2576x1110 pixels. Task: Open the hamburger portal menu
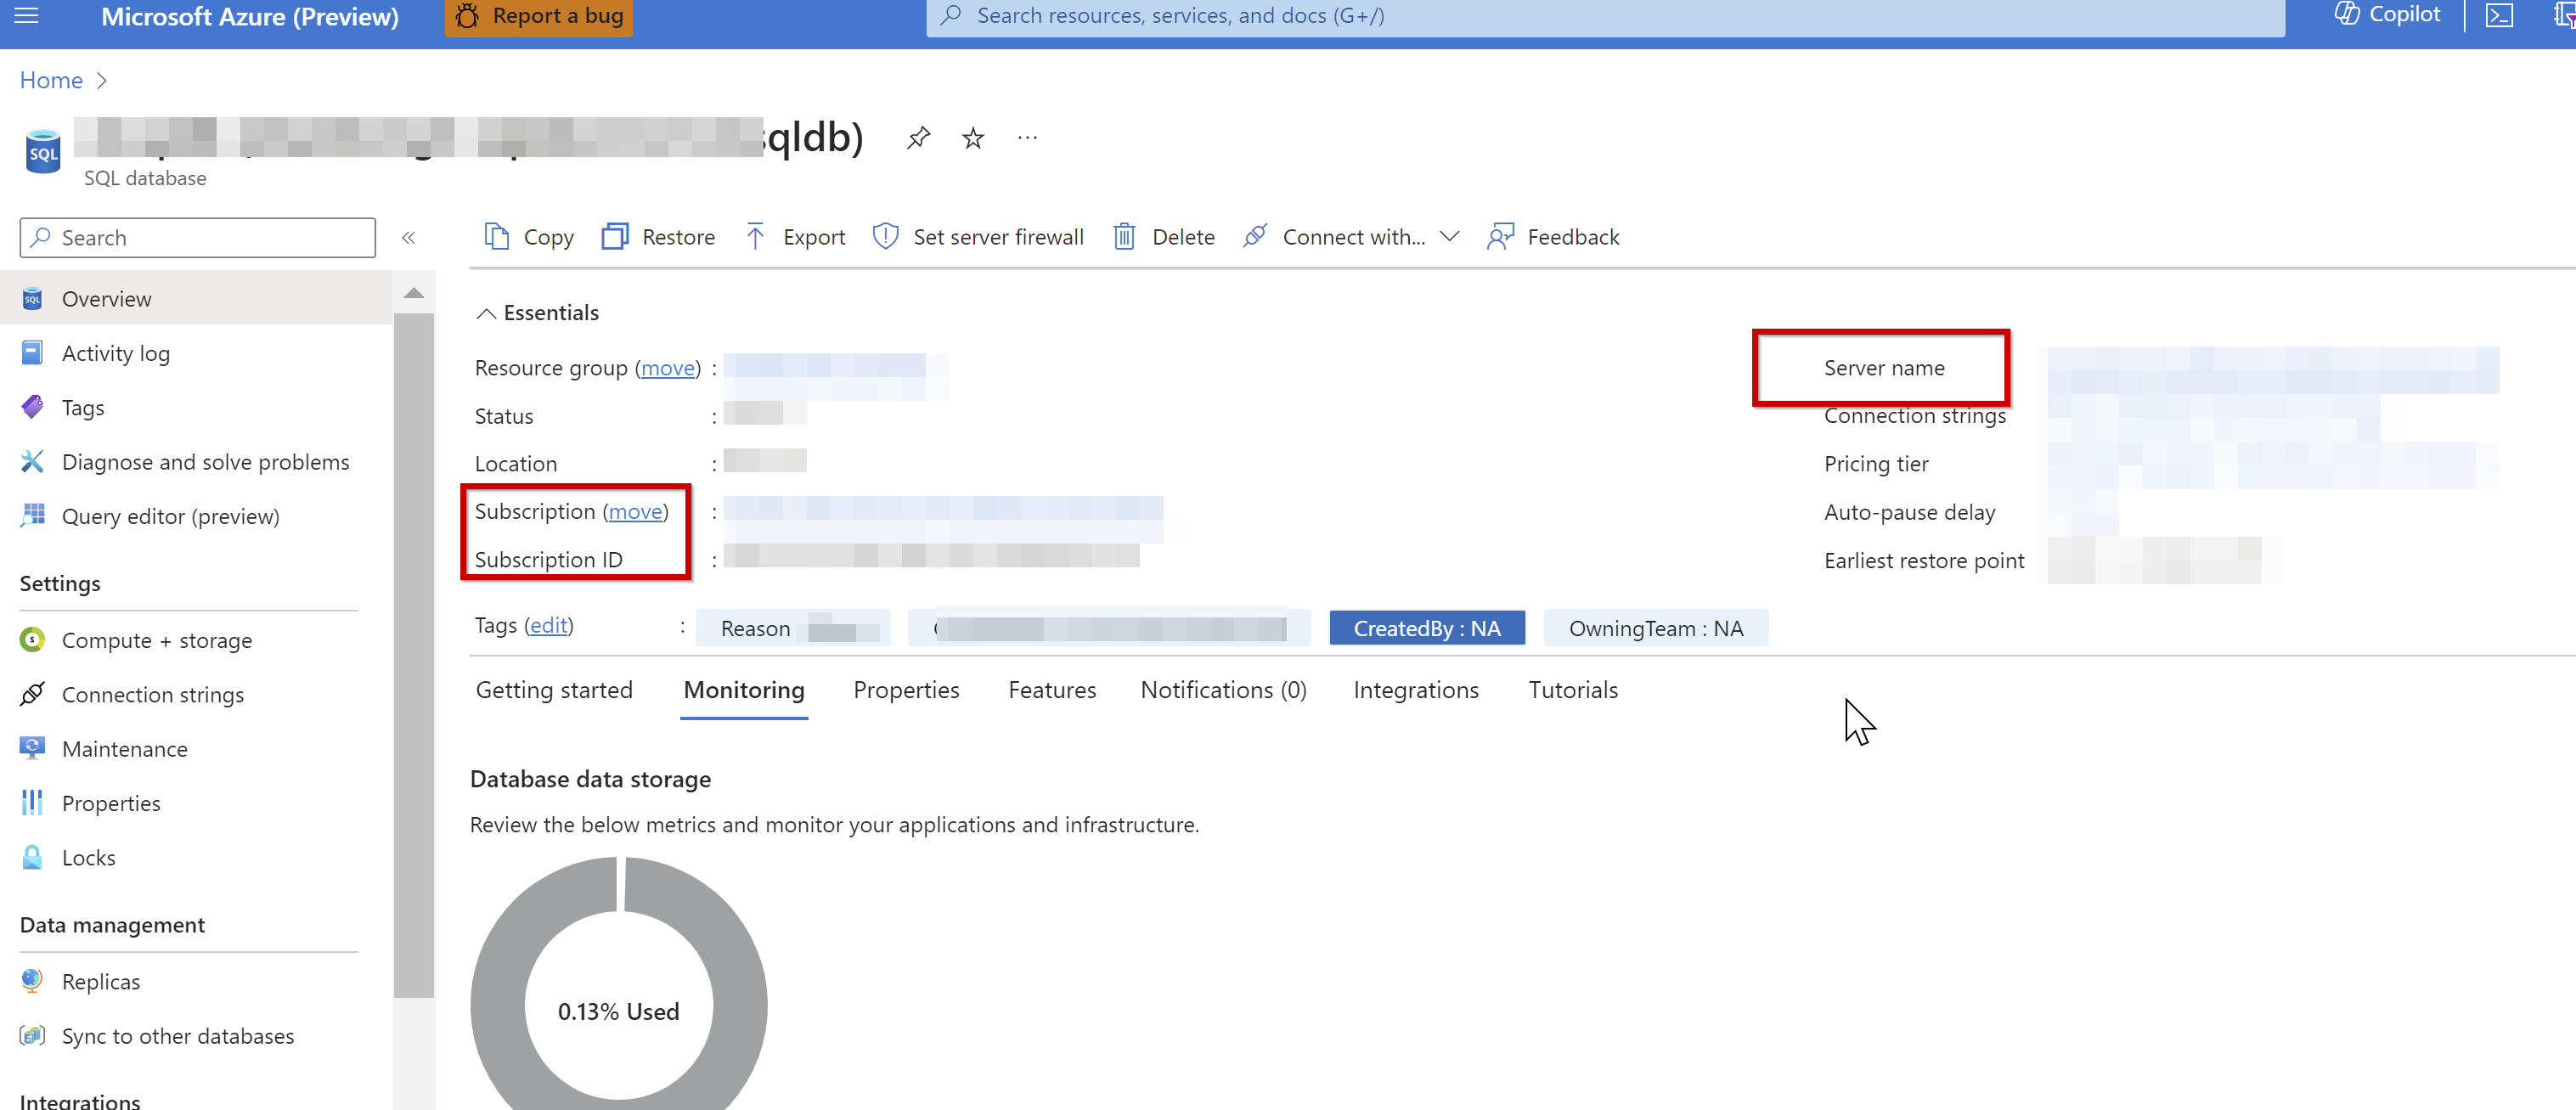click(25, 14)
